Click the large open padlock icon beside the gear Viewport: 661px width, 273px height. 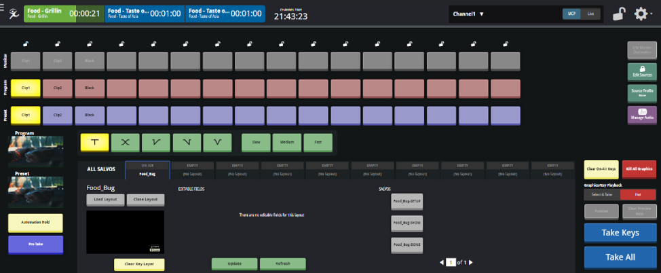point(619,14)
